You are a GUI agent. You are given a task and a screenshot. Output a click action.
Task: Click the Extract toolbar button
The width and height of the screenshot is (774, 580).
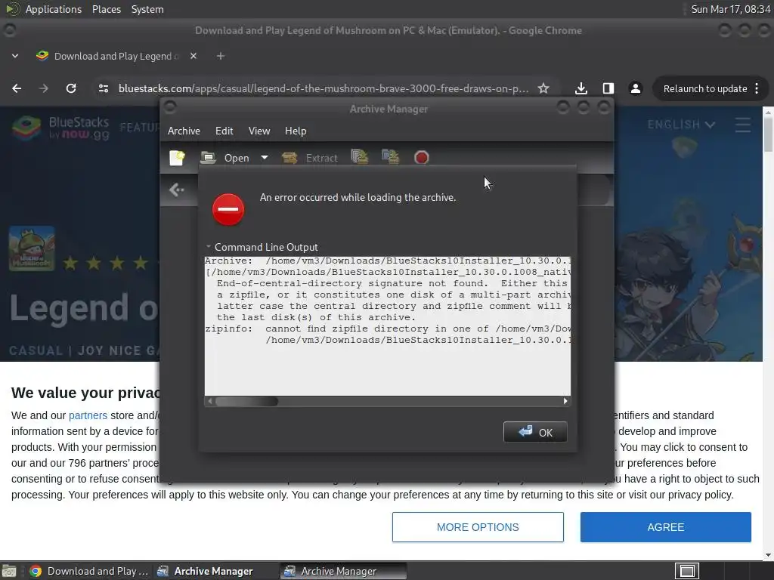310,158
